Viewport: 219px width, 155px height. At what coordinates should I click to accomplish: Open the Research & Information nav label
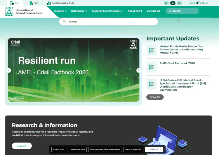[x=105, y=11]
